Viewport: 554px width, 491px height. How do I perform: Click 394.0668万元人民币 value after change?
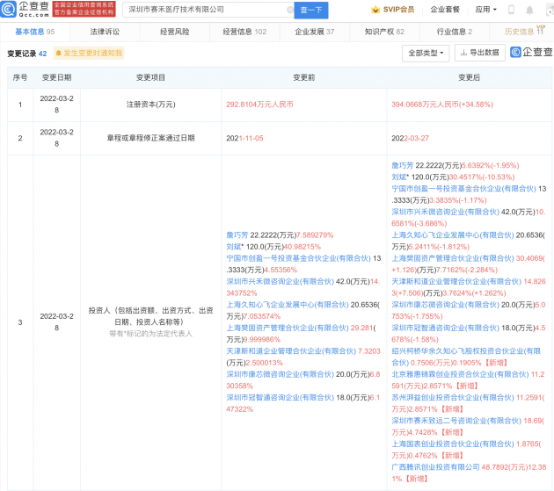click(442, 105)
